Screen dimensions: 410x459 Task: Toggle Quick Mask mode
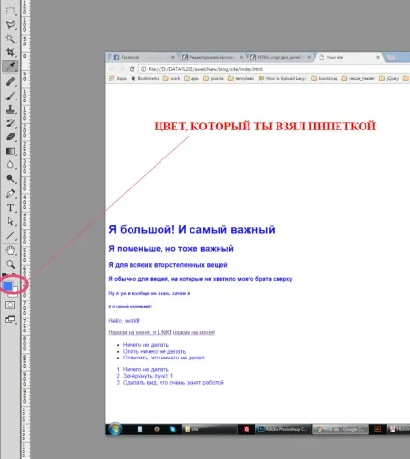(x=10, y=305)
